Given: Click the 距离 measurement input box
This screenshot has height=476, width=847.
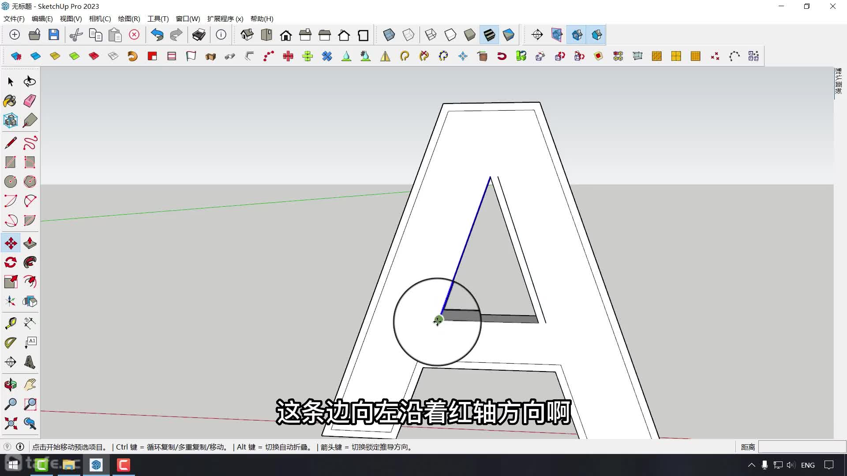Looking at the screenshot, I should pos(802,447).
